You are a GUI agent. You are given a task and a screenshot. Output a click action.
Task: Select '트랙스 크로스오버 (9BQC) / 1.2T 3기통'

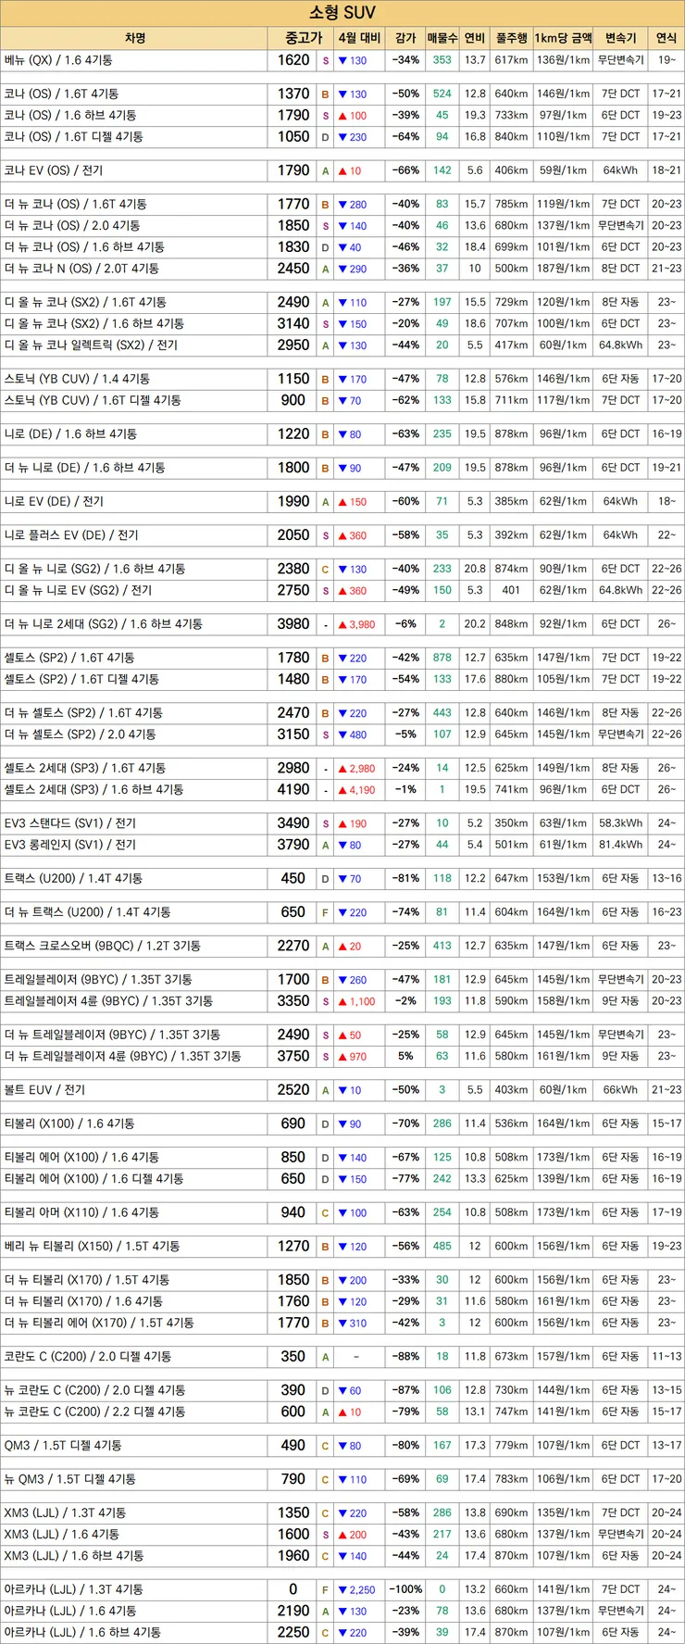tap(102, 946)
